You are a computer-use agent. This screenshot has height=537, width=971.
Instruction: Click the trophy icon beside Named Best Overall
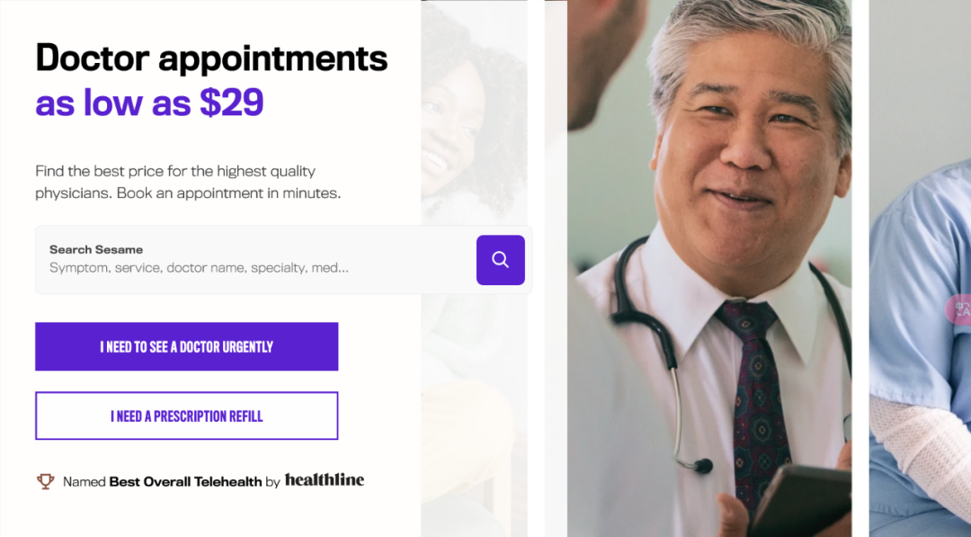tap(45, 481)
